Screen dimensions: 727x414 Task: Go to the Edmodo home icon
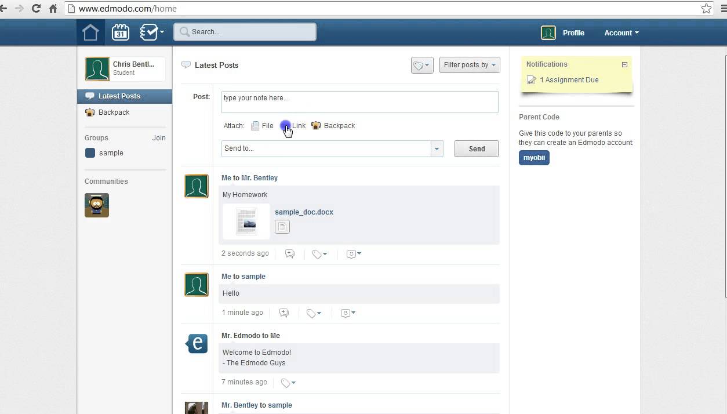point(90,32)
